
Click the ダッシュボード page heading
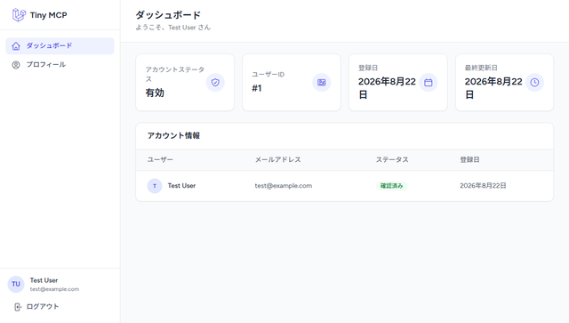[x=168, y=15]
